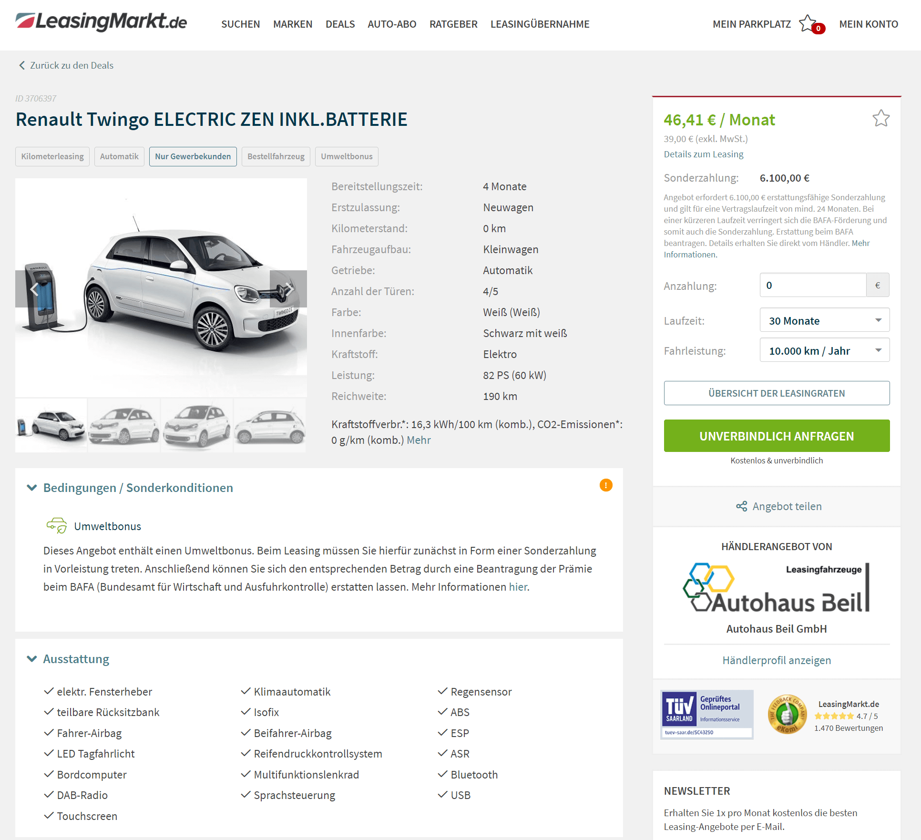Click the Reichweite value 190 km

pos(500,396)
